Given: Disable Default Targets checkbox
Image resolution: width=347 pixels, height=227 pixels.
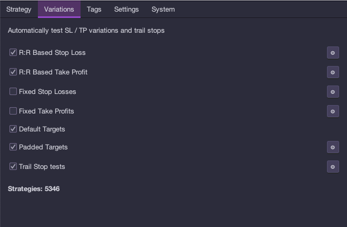Looking at the screenshot, I should (13, 129).
